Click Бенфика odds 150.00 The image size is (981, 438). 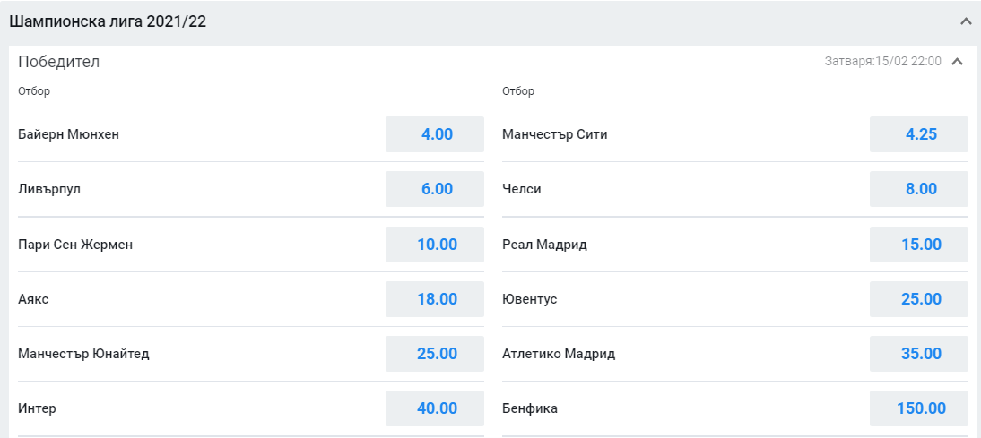click(919, 408)
